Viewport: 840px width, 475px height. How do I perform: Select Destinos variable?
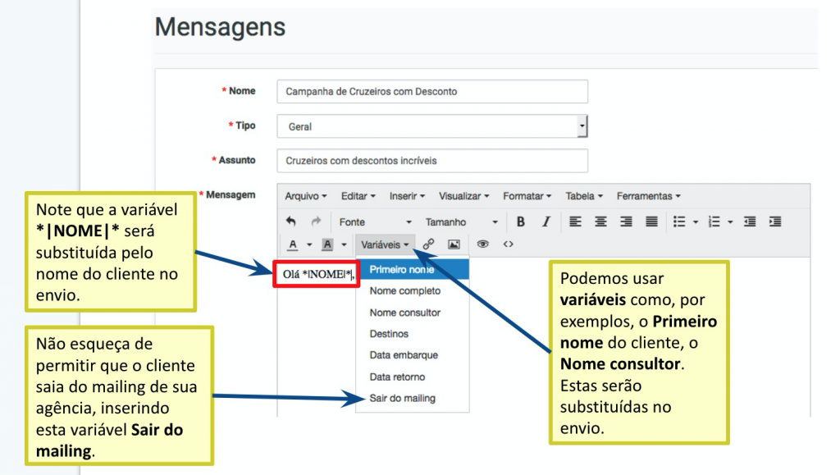tap(413, 334)
